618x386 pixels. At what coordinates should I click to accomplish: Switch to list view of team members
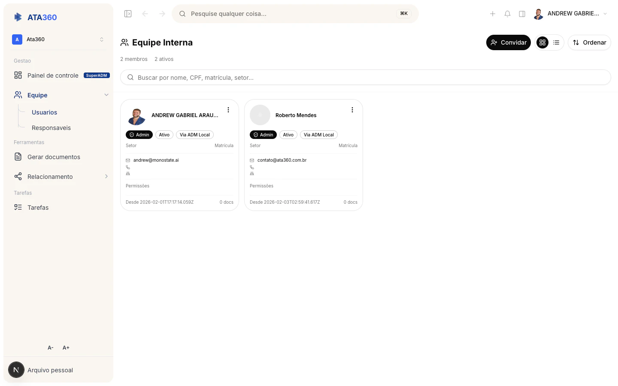[x=556, y=42]
